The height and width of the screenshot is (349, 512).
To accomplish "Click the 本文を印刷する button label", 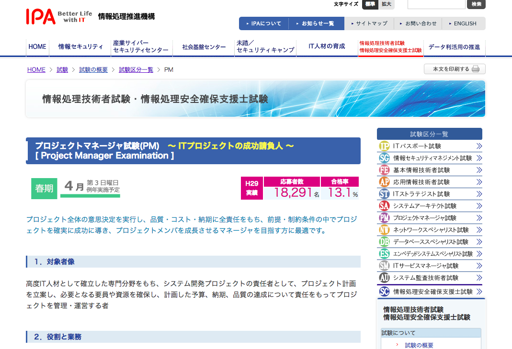I will coord(451,69).
